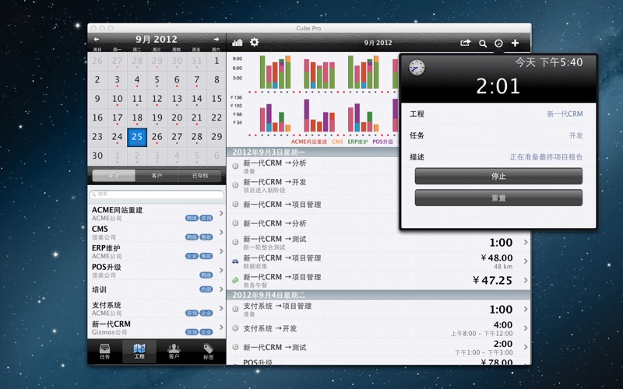Reset timer with 重置 button
This screenshot has height=389, width=623.
[x=498, y=198]
